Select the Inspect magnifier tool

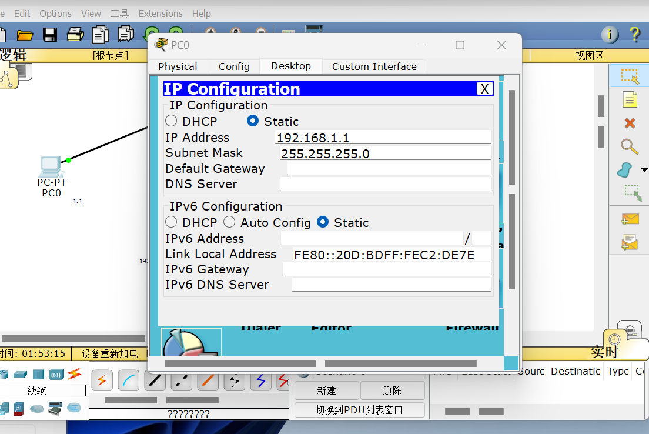point(629,146)
